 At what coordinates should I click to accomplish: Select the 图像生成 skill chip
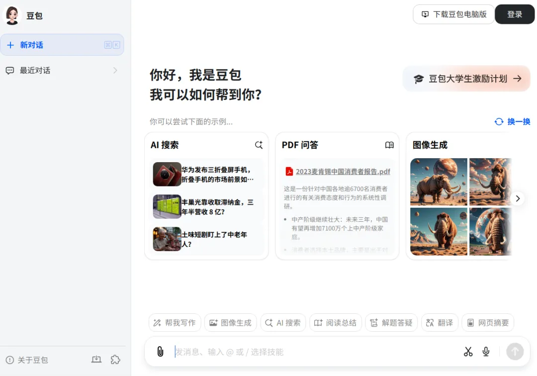(231, 323)
